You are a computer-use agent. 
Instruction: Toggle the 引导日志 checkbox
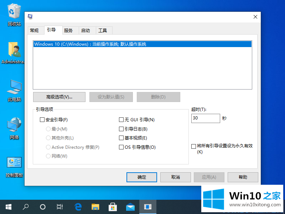121,129
